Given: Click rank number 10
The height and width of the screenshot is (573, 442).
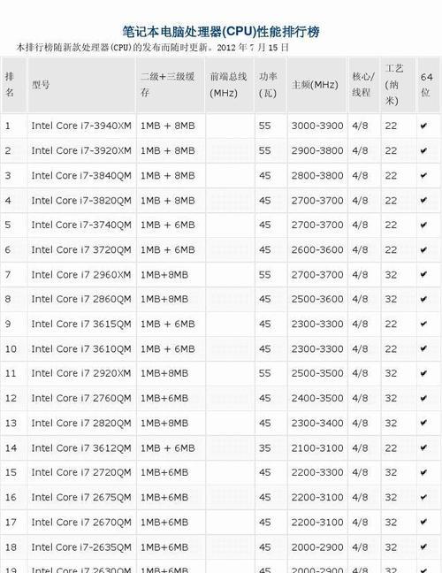Looking at the screenshot, I should pos(11,349).
